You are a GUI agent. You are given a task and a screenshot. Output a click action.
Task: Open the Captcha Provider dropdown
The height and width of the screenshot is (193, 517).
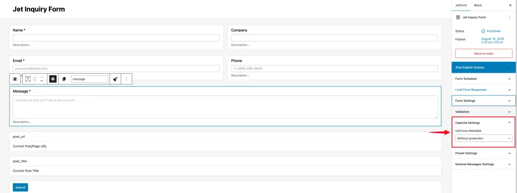[x=484, y=138]
